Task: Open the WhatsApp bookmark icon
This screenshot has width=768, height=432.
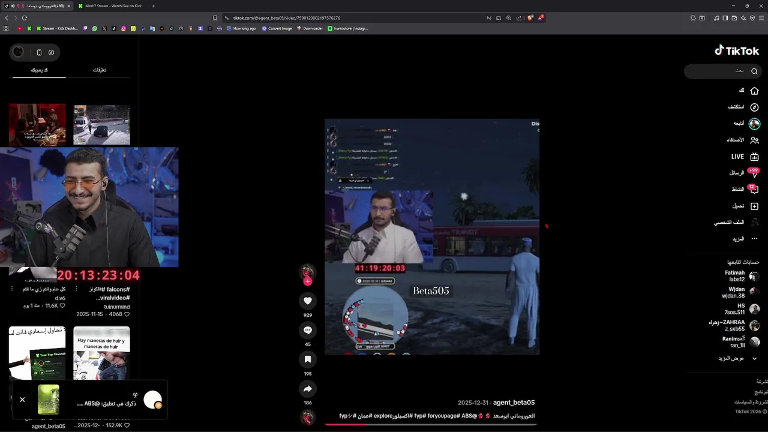Action: pyautogui.click(x=95, y=28)
